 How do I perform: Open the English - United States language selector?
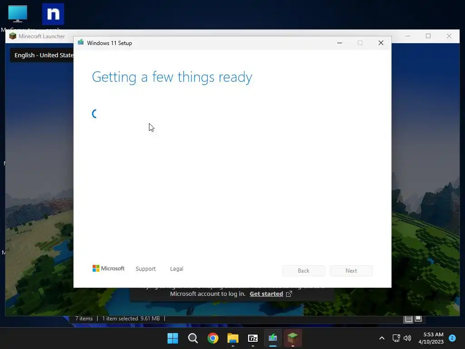(42, 55)
